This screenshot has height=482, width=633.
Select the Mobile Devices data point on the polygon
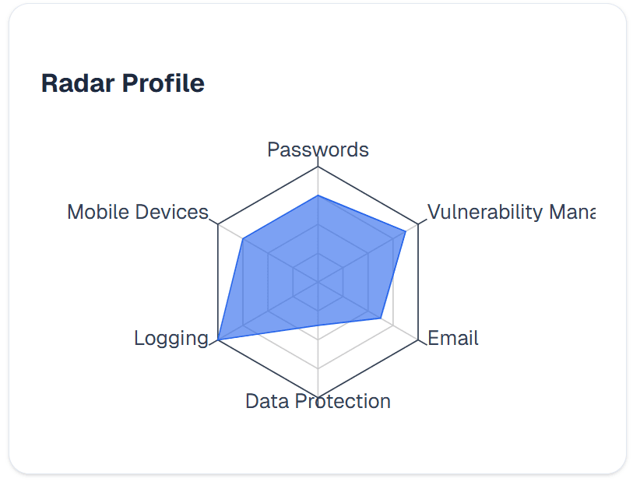tap(243, 238)
